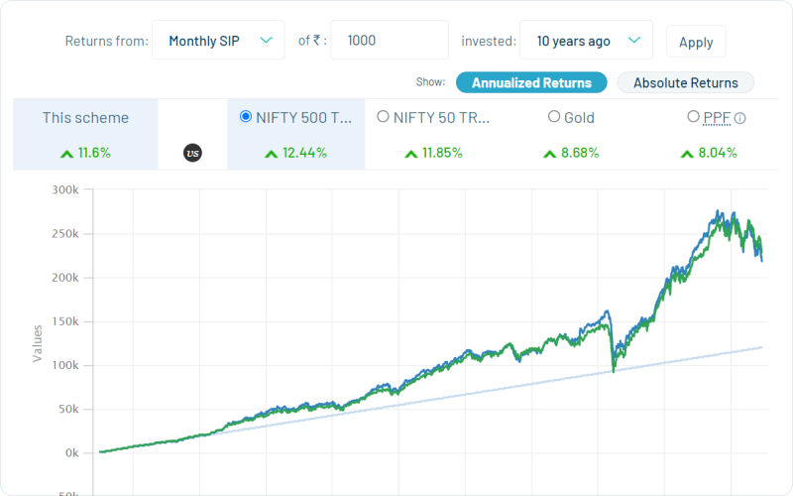Open the Monthly SIP returns dropdown
Image resolution: width=793 pixels, height=496 pixels.
coord(218,41)
